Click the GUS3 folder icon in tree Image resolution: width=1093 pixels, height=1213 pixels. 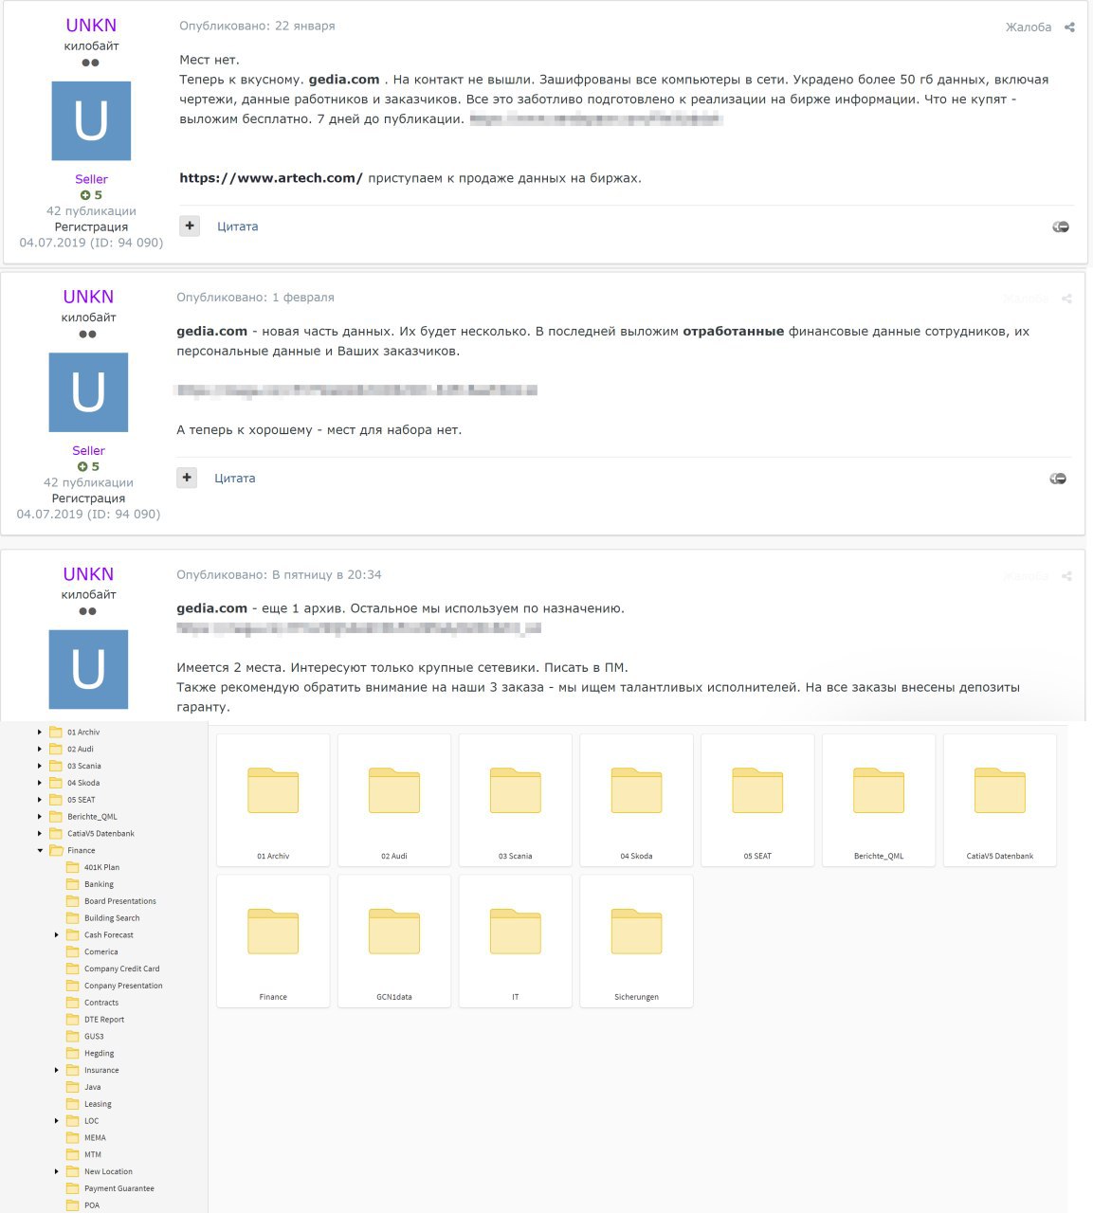tap(73, 1036)
